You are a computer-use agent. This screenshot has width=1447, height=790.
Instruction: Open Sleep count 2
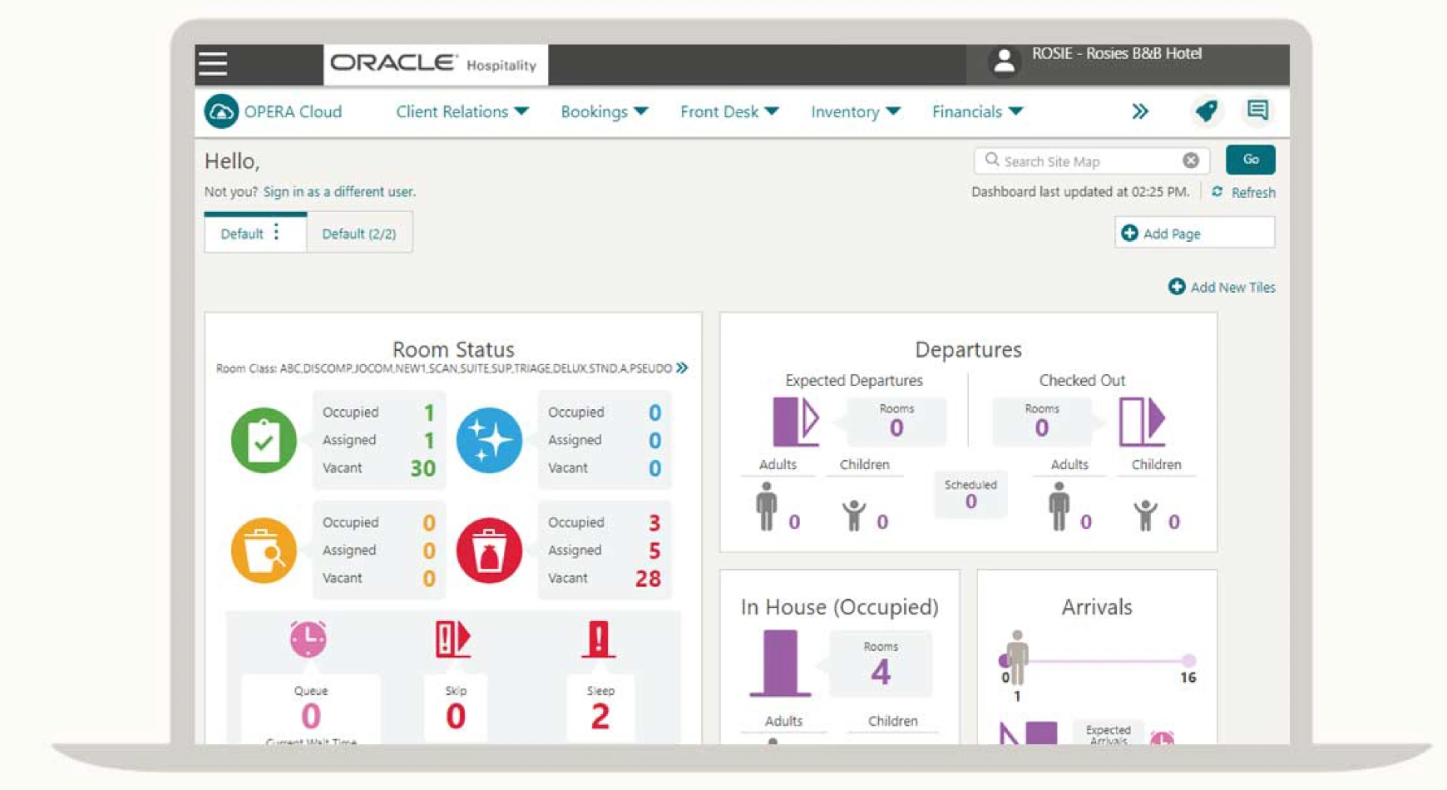tap(600, 715)
